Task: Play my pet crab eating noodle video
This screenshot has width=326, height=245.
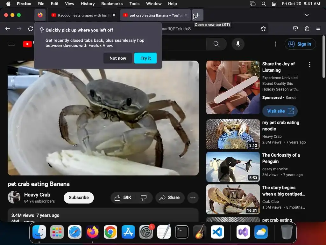Action: pos(233,134)
